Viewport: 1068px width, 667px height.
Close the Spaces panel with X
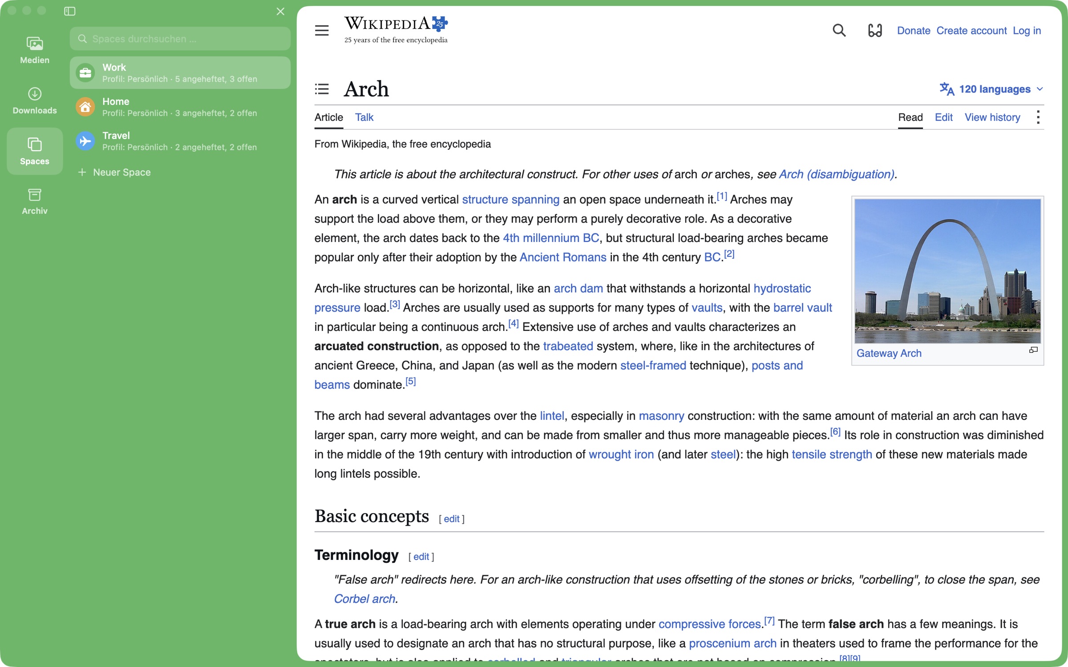click(280, 11)
